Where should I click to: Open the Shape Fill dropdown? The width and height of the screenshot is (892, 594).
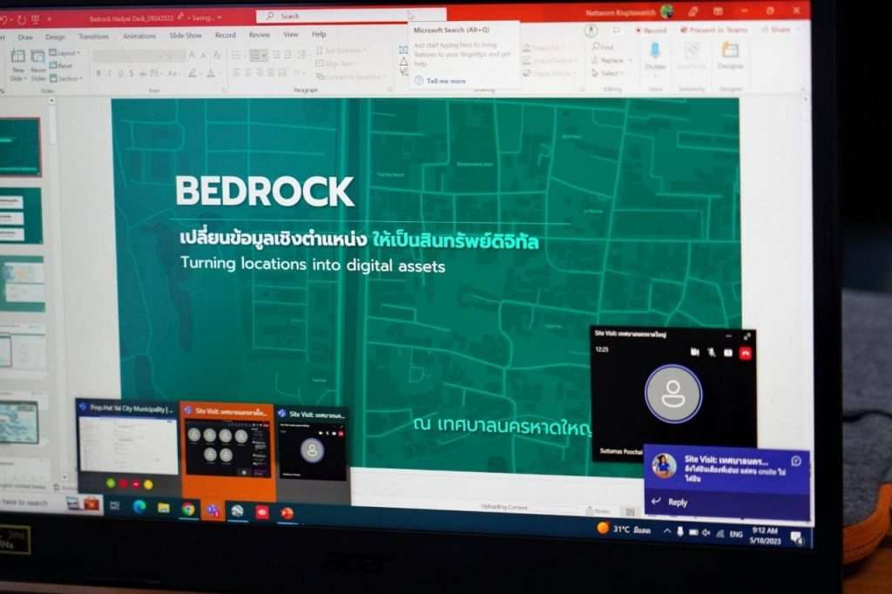[x=545, y=48]
